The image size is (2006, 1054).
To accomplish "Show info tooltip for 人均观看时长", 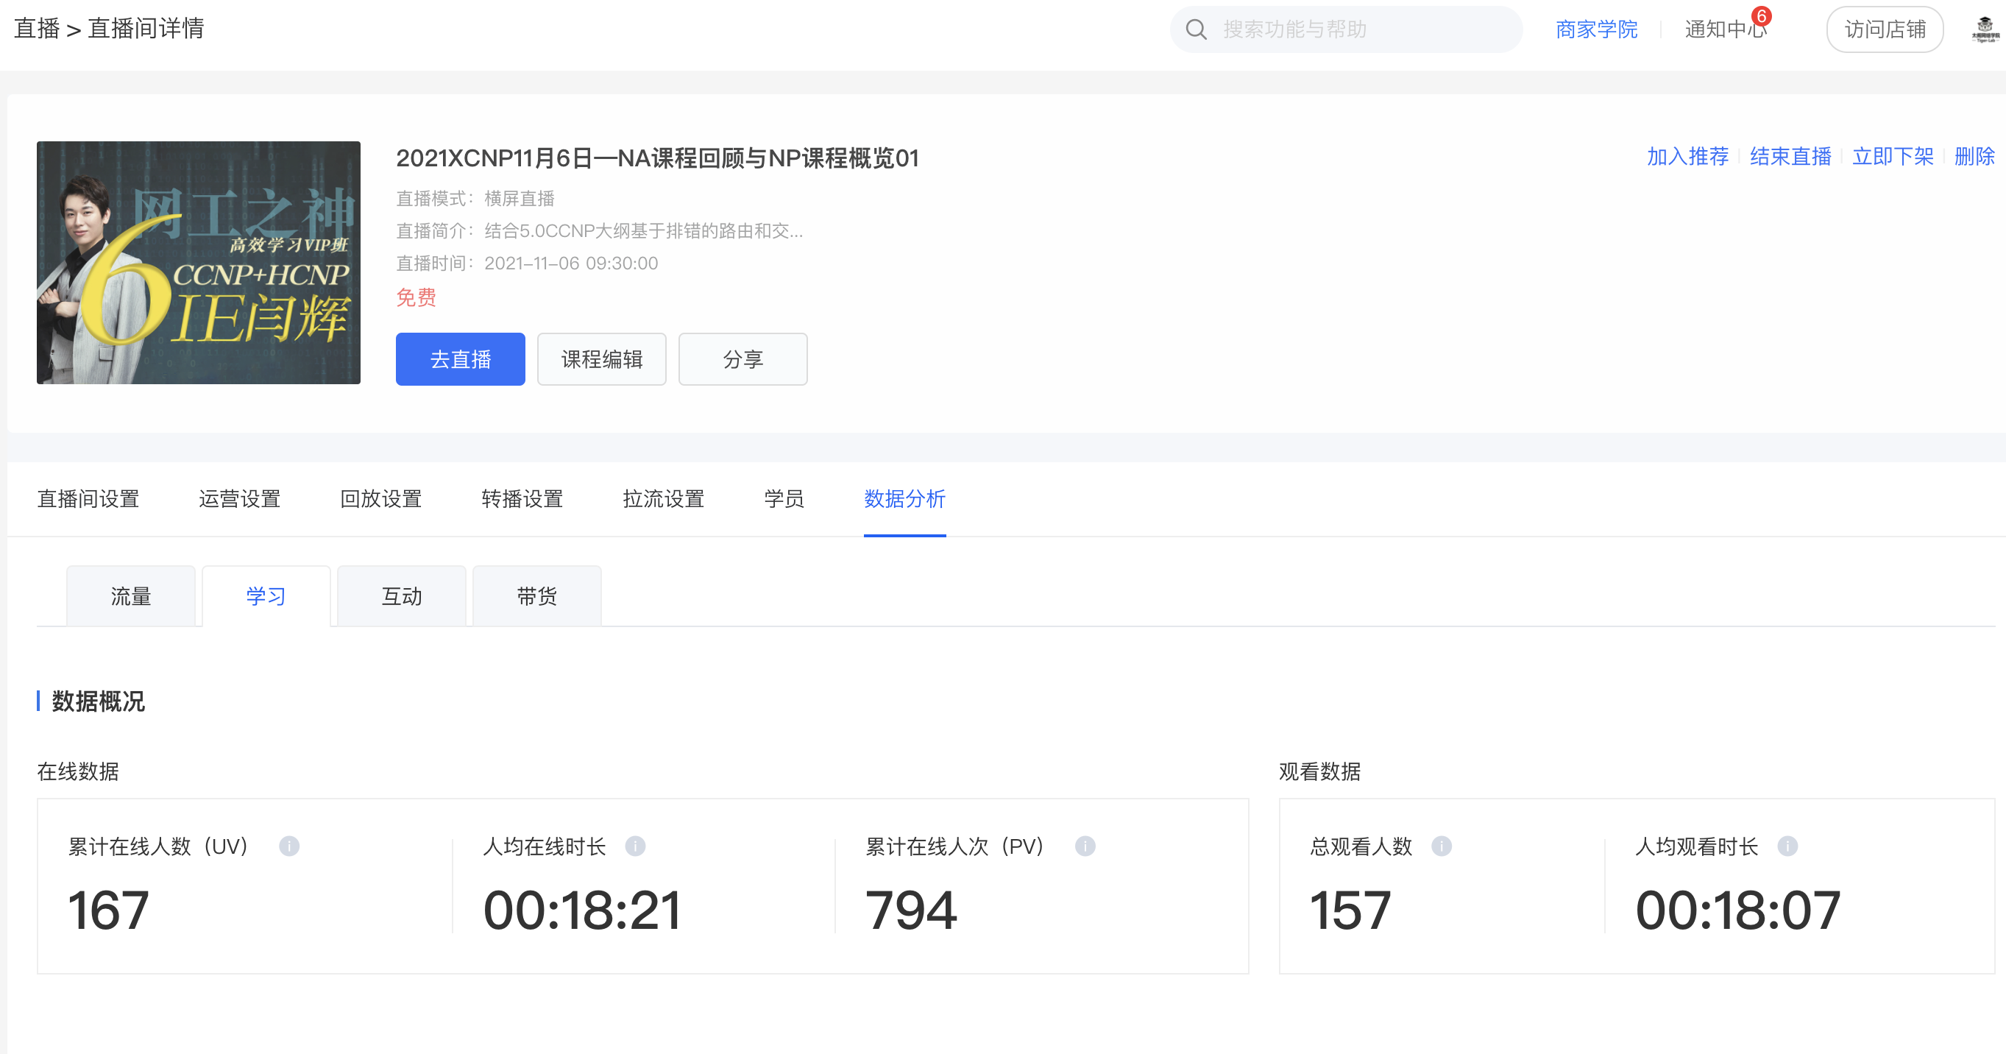I will pos(1788,846).
